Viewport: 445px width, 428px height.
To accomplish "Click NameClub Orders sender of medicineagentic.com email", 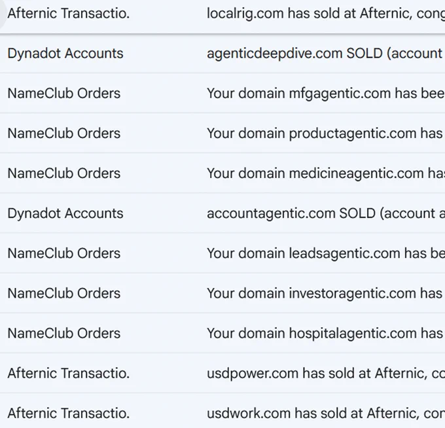I will point(64,173).
